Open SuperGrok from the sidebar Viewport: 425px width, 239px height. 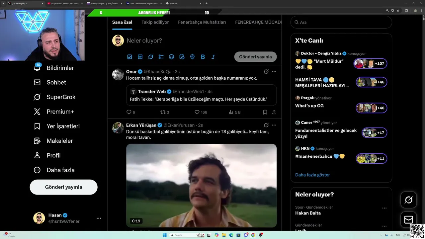coord(55,97)
